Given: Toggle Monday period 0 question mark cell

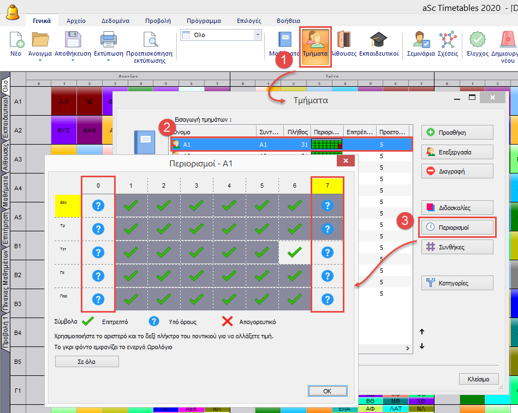Looking at the screenshot, I should click(98, 206).
